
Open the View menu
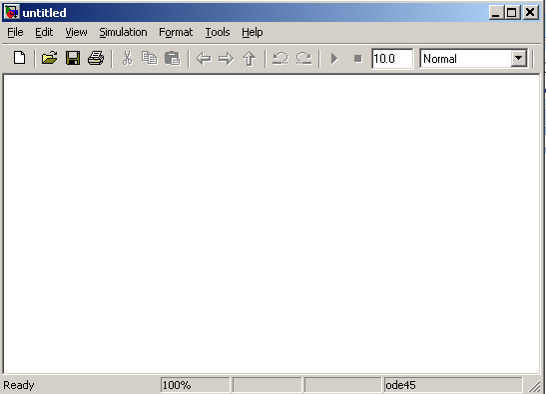76,32
